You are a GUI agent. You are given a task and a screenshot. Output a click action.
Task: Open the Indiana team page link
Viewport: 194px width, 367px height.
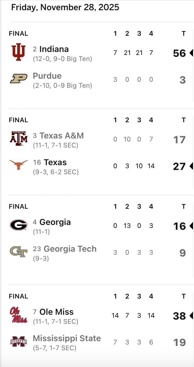pos(54,49)
